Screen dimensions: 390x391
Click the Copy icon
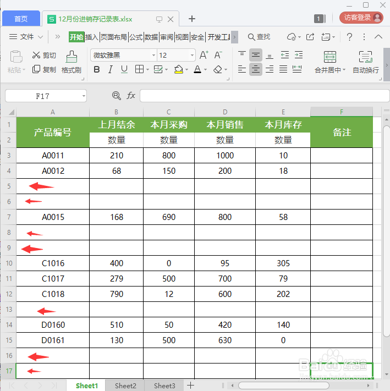pyautogui.click(x=36, y=69)
